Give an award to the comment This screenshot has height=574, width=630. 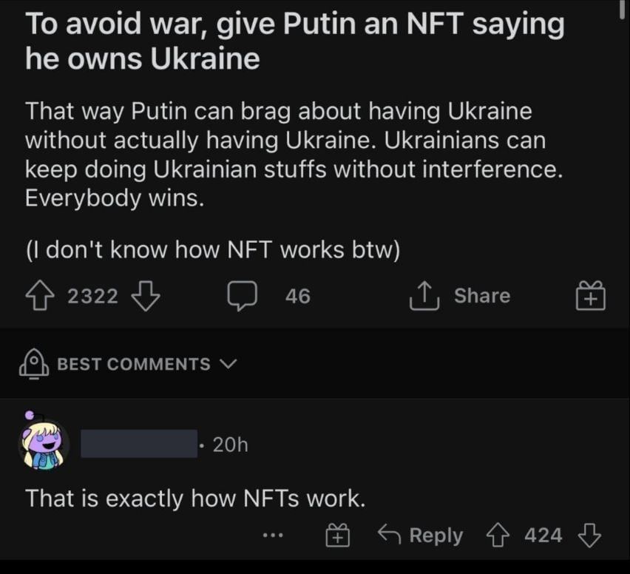(x=336, y=535)
